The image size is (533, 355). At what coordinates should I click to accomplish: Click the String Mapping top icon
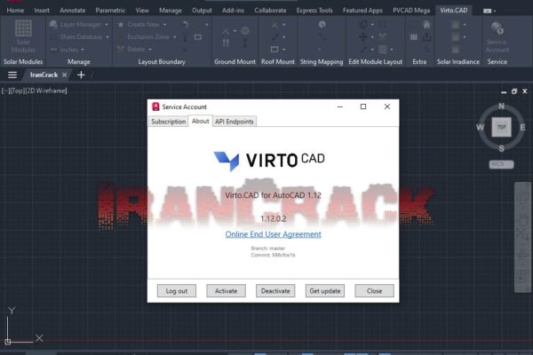tap(322, 25)
